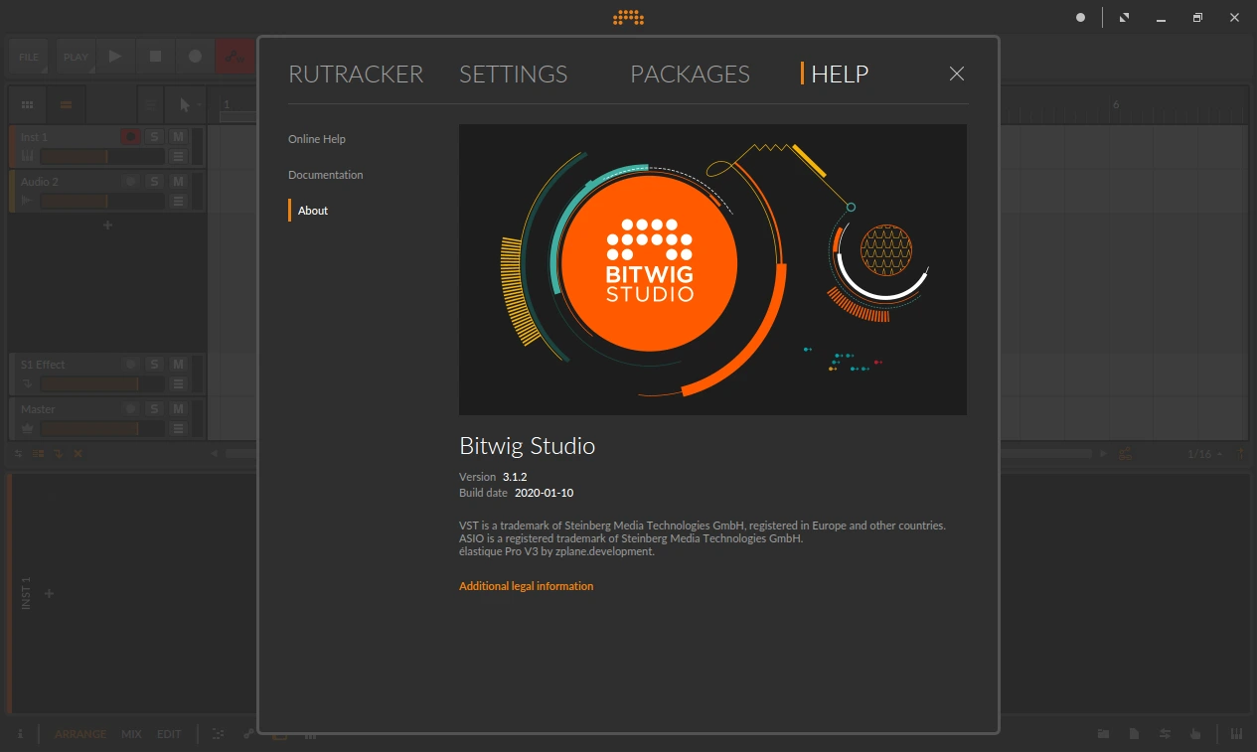Open Inst 1 track lanes menu
Viewport: 1257px width, 752px height.
tap(178, 156)
